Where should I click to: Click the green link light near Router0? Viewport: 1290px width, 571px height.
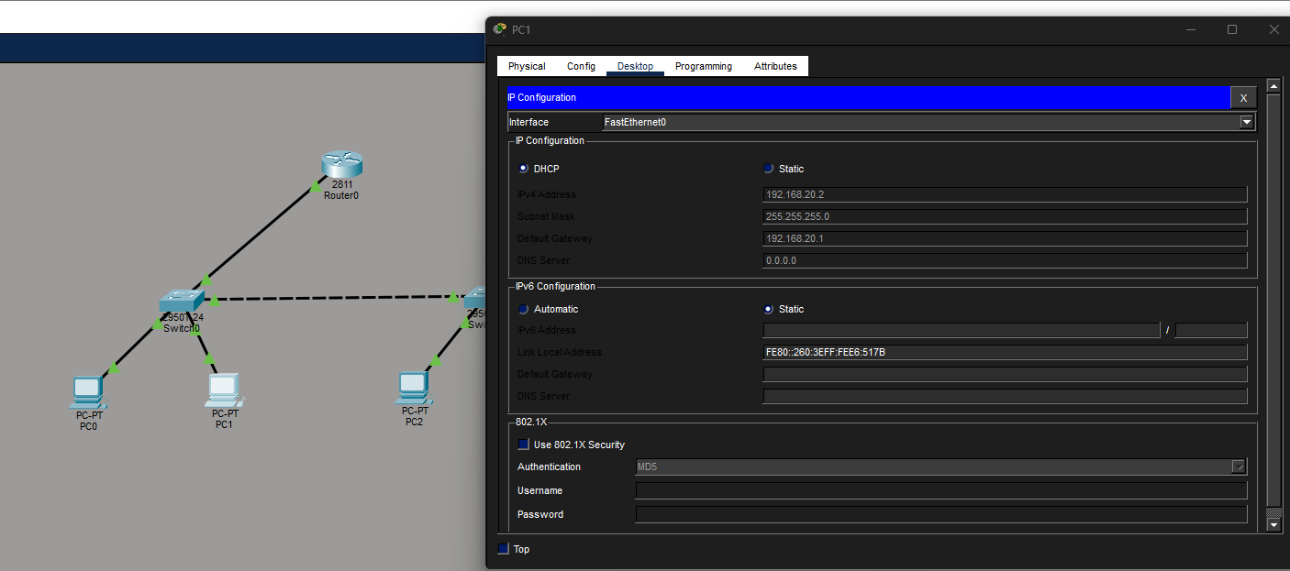[316, 186]
